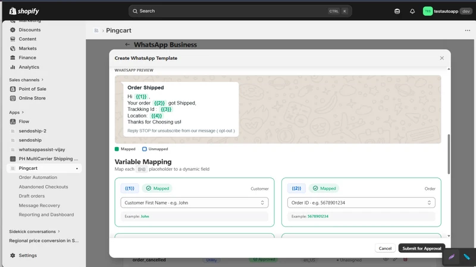Open the Flow app

(x=24, y=122)
